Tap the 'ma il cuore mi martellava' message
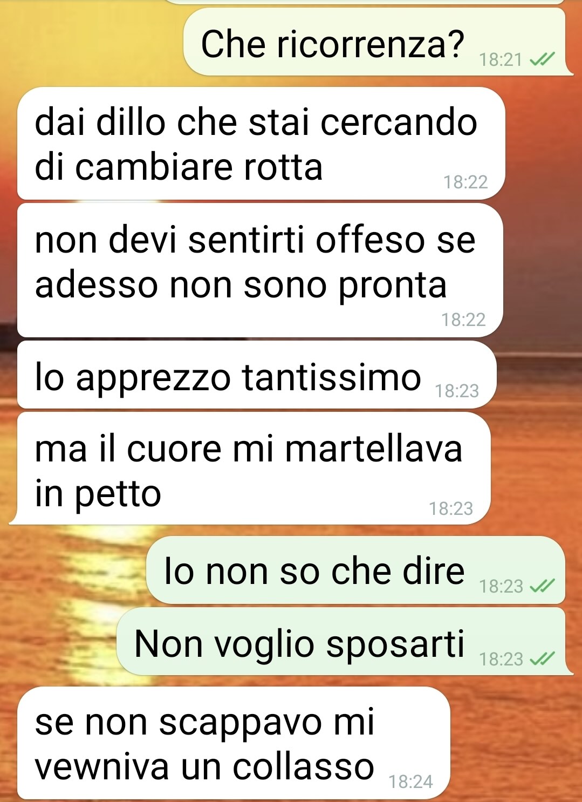582x802 pixels. [252, 468]
